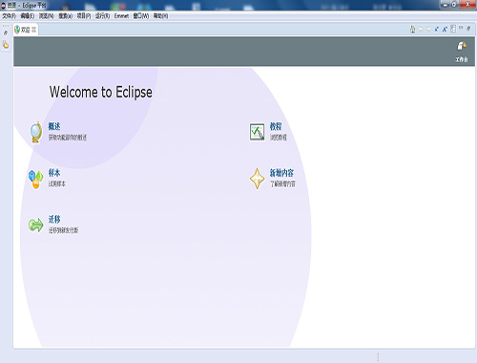Open the 迁移 migrate link
Screen dimensions: 477x363
tap(54, 220)
